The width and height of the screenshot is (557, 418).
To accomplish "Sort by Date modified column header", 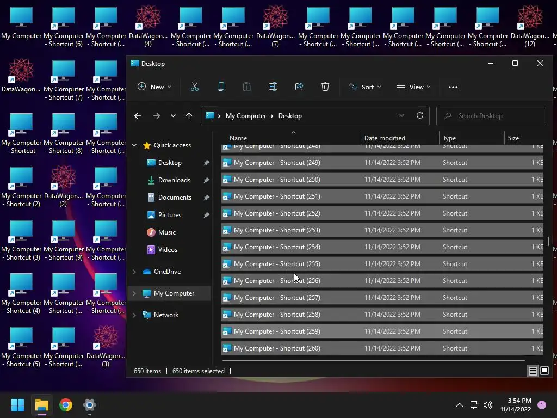I will (x=400, y=138).
